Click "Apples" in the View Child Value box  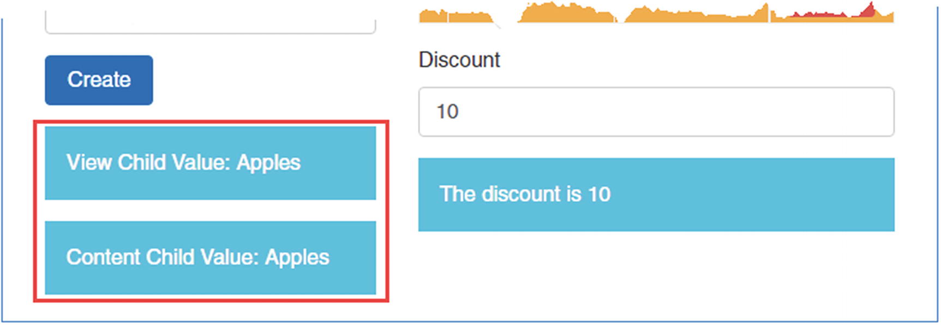coord(268,163)
